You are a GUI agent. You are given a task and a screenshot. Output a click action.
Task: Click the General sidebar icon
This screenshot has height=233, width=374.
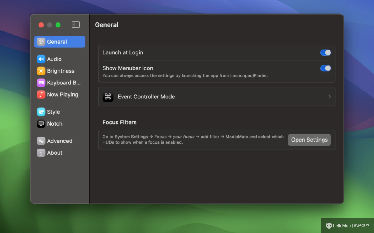(41, 42)
